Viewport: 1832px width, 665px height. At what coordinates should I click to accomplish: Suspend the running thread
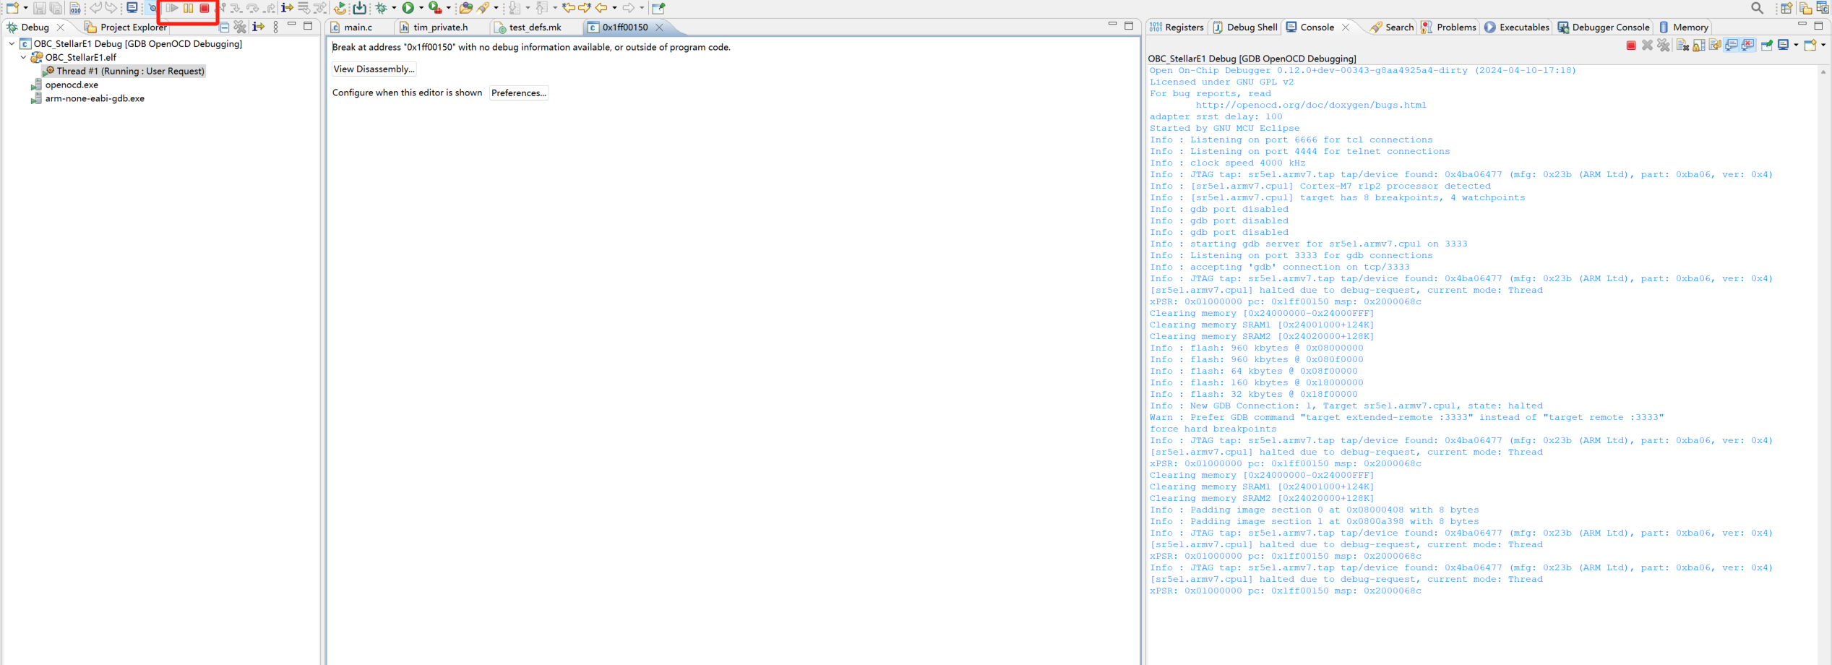point(188,8)
